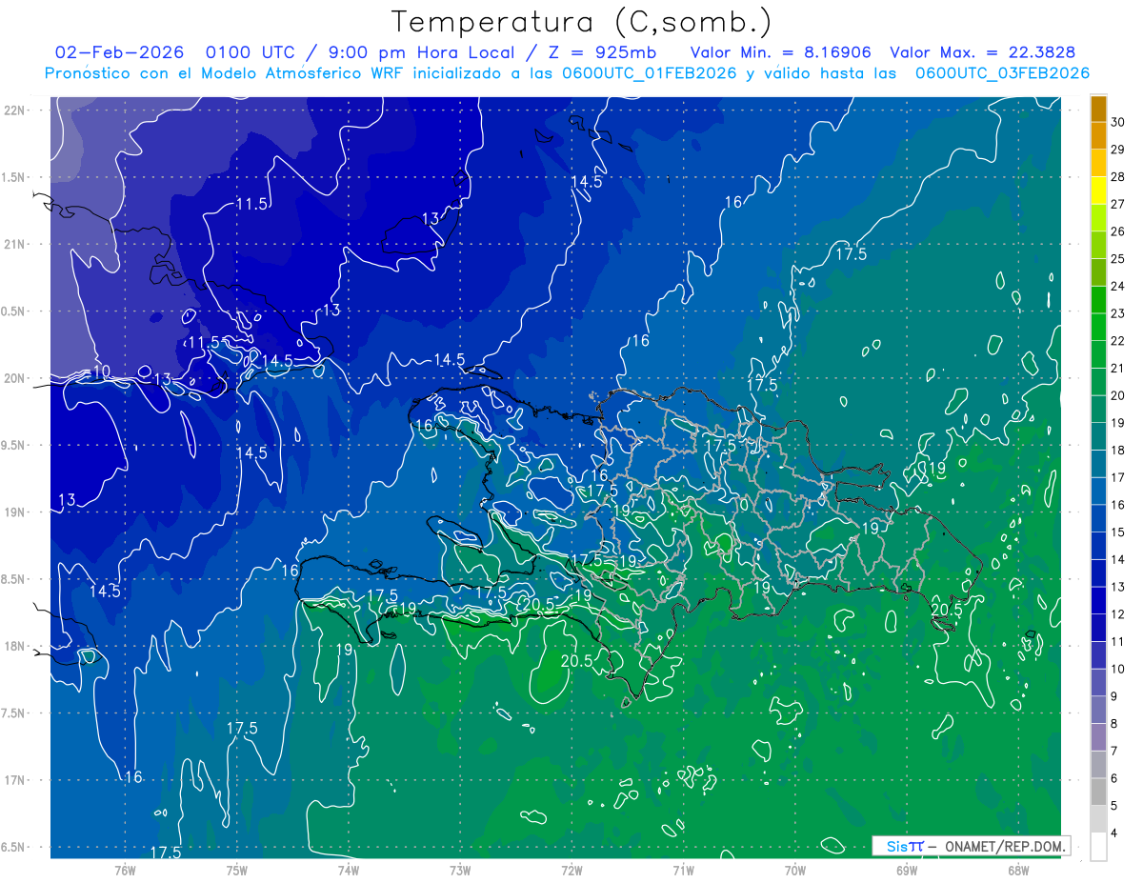Click the "22N" latitude axis label
Viewport: 1143px width, 883px height.
(x=14, y=110)
